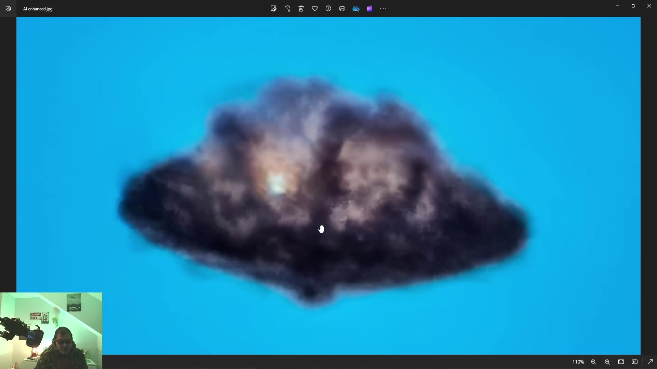
Task: Restore down the Photos window
Action: pyautogui.click(x=633, y=6)
